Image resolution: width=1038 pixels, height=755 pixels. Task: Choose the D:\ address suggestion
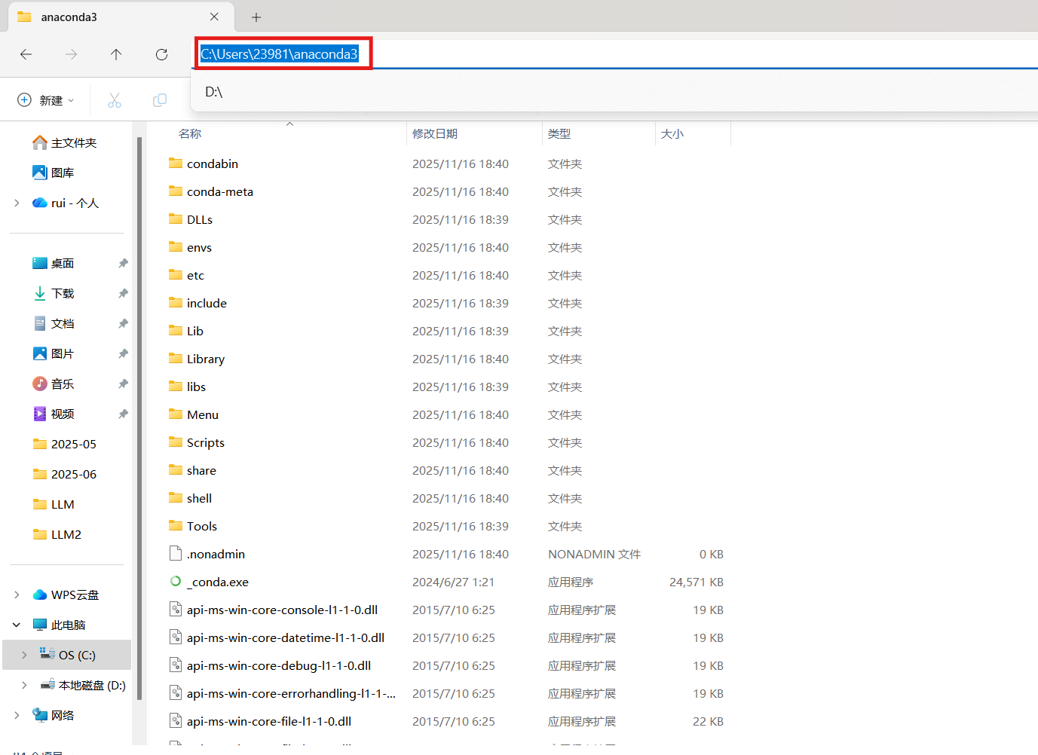point(614,92)
